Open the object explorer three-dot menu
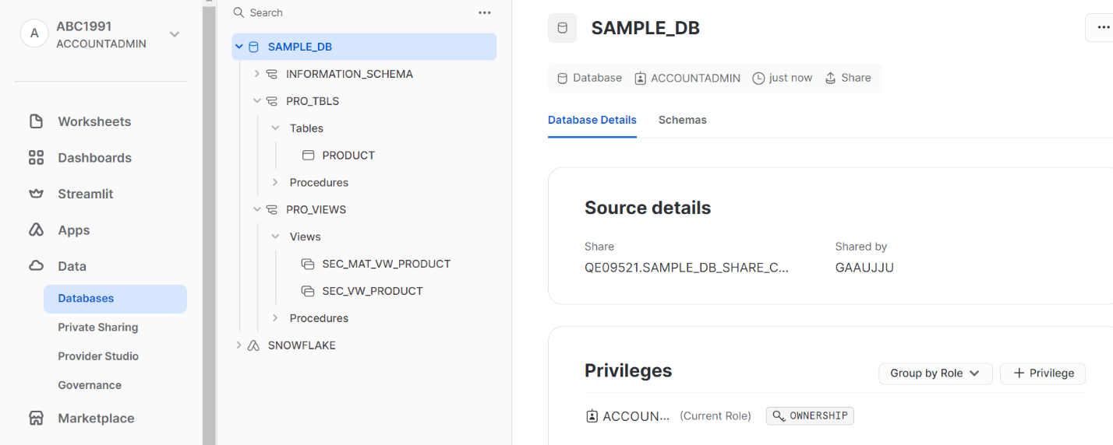Image resolution: width=1113 pixels, height=445 pixels. (x=485, y=12)
